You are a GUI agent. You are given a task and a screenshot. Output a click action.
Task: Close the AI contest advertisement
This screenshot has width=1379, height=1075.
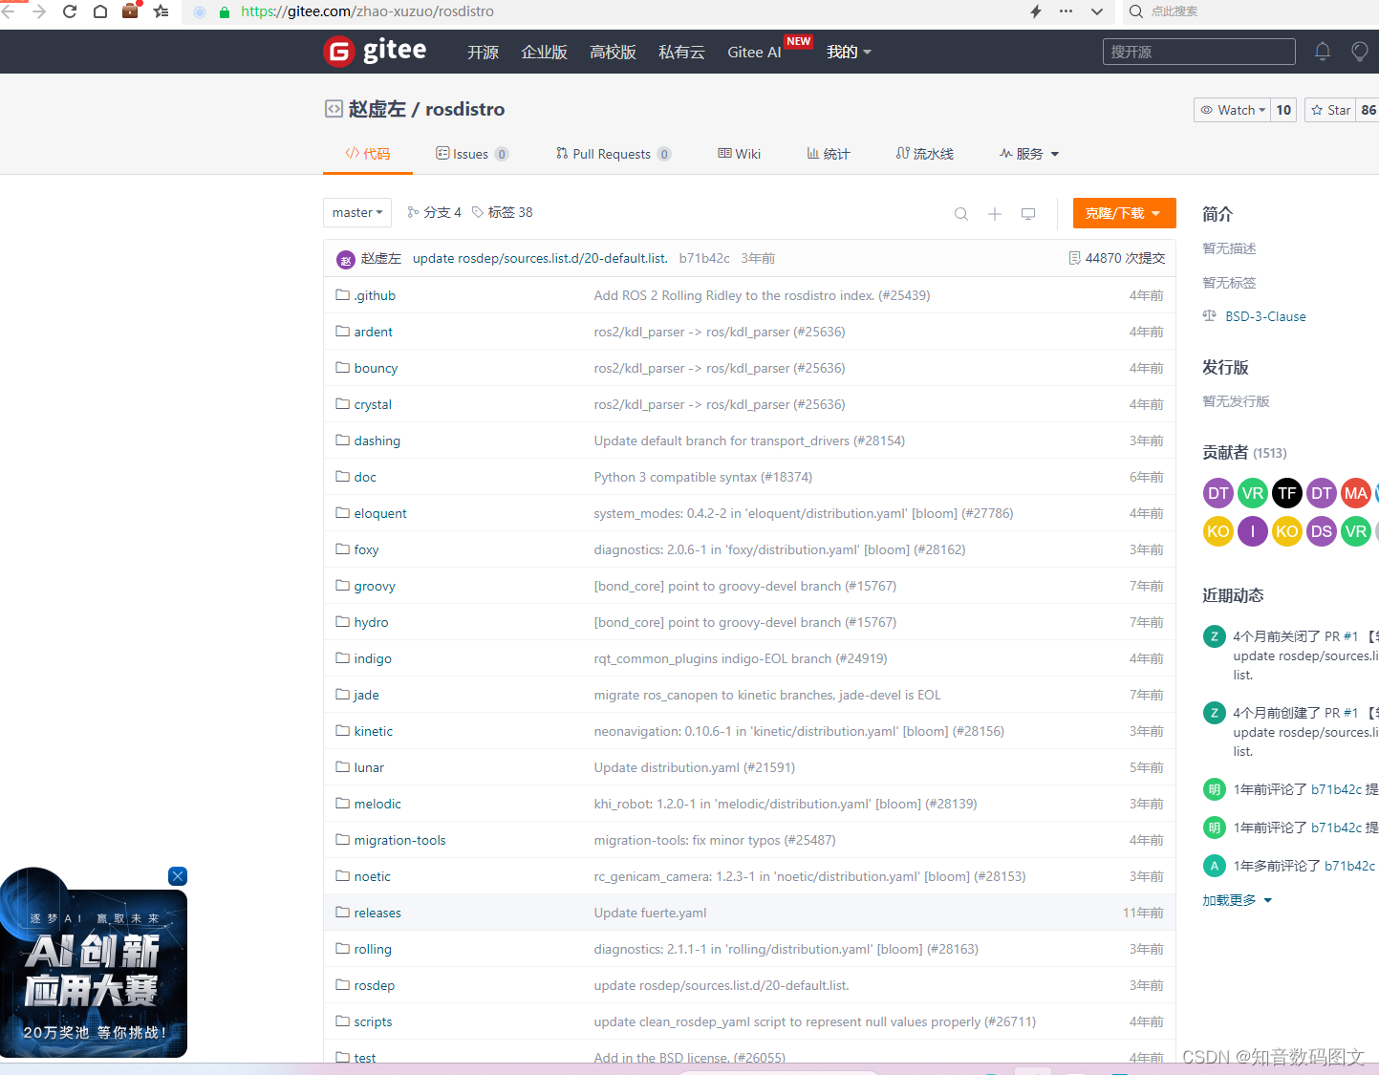[178, 876]
